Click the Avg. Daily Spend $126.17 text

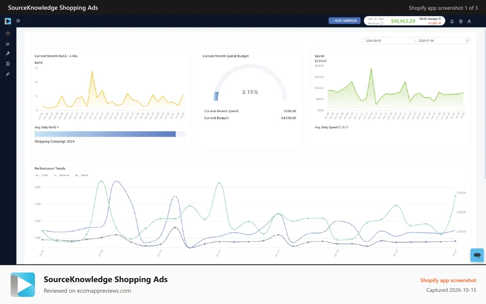[331, 127]
